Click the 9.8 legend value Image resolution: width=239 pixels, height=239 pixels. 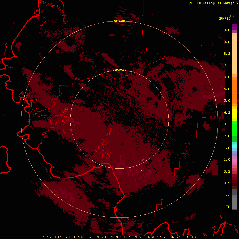click(x=227, y=30)
